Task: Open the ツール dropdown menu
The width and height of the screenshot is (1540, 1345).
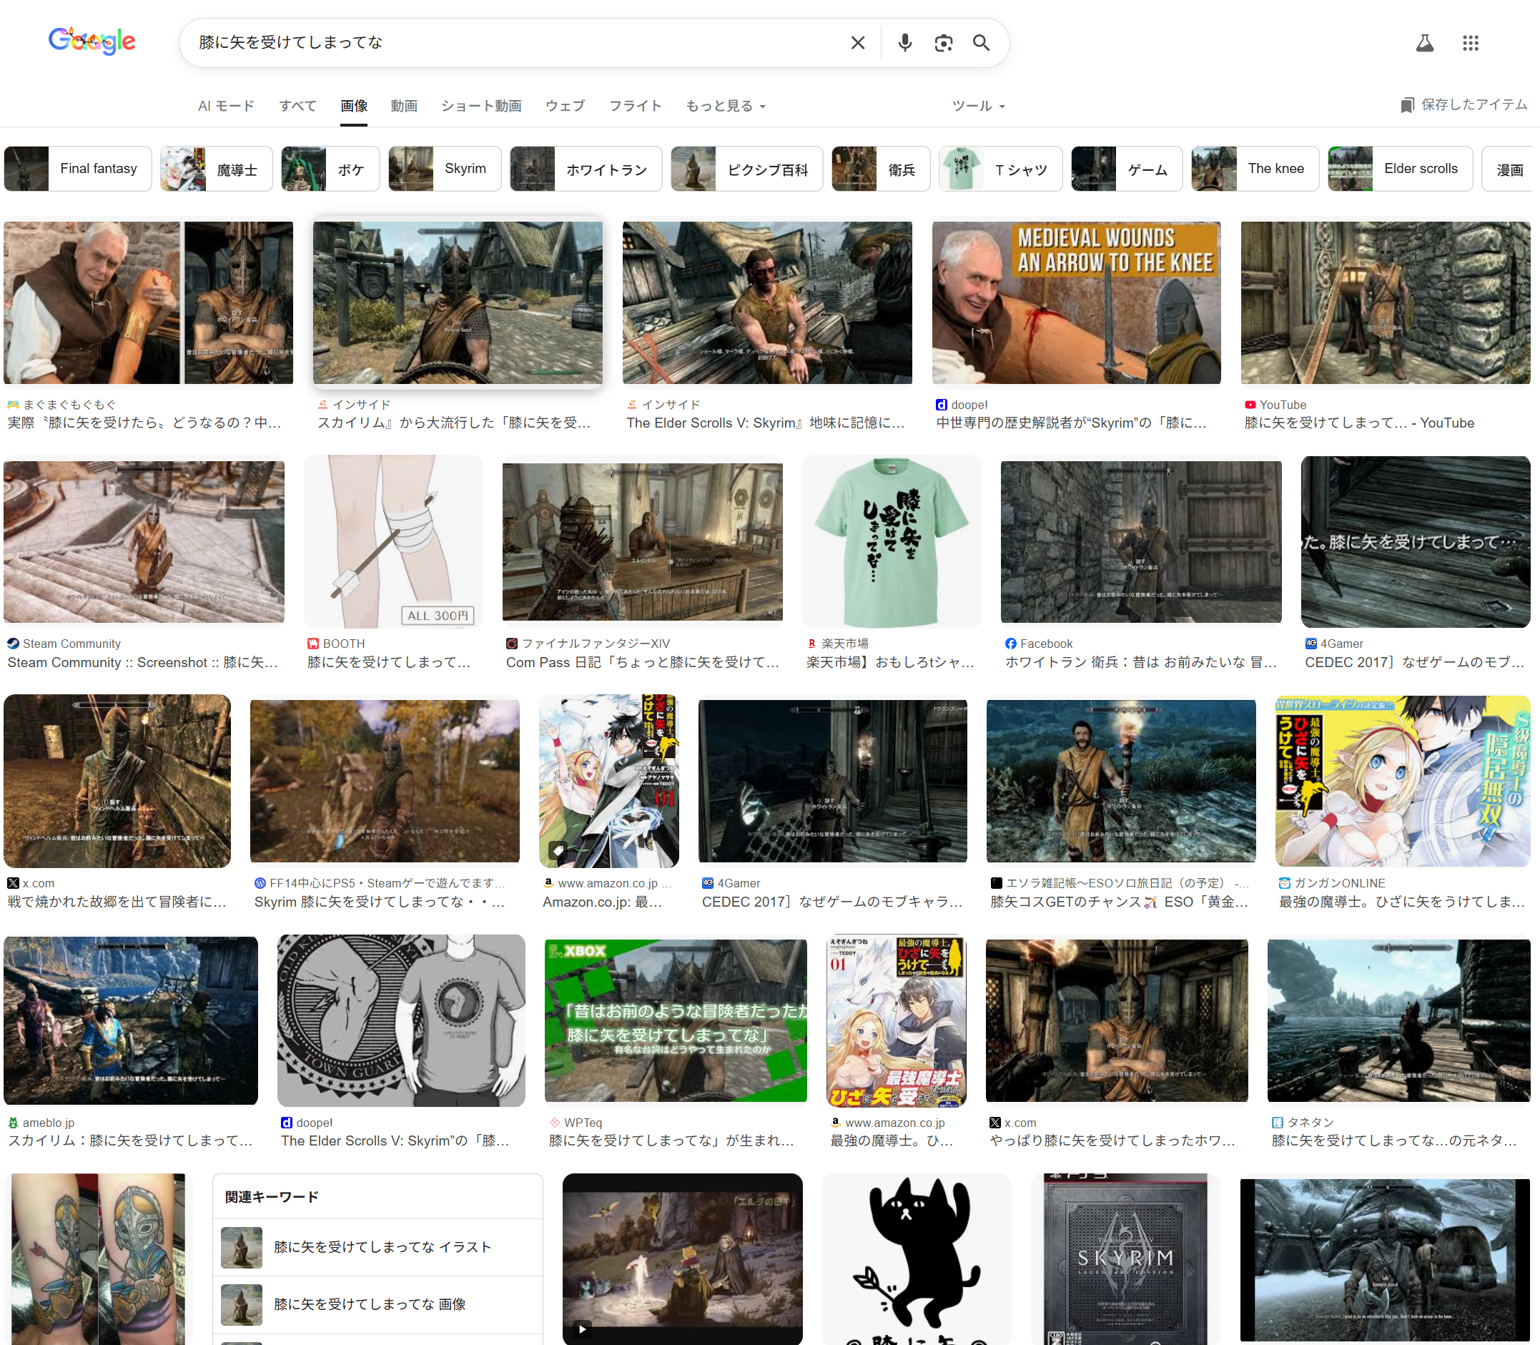Action: pos(978,106)
